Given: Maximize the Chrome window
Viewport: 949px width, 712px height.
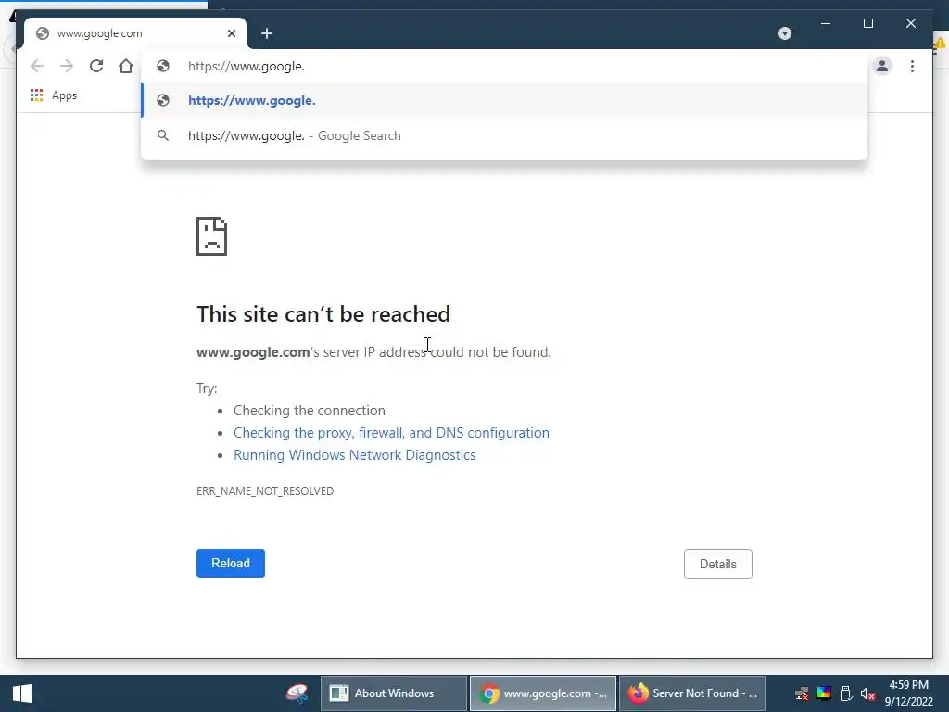Looking at the screenshot, I should click(867, 23).
